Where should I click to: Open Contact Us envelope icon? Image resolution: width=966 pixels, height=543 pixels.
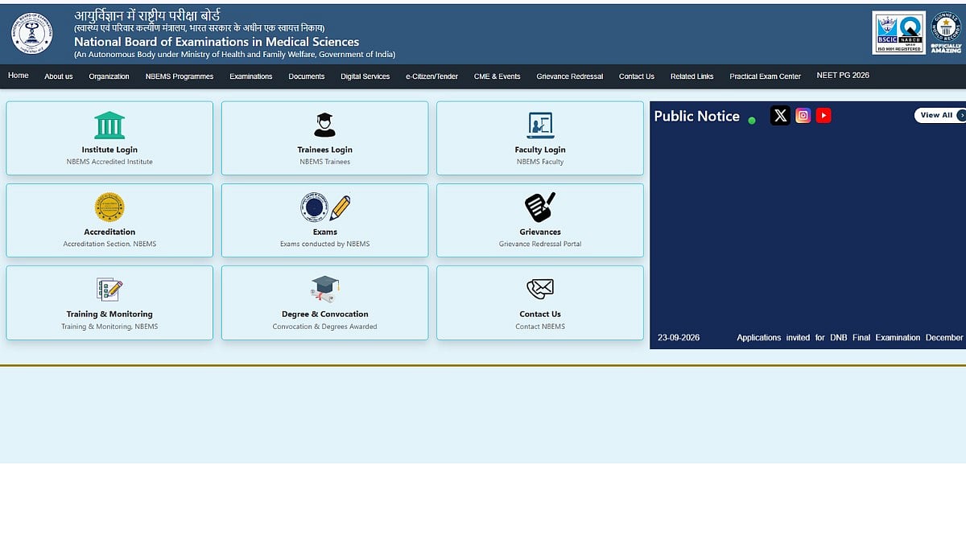click(x=540, y=289)
